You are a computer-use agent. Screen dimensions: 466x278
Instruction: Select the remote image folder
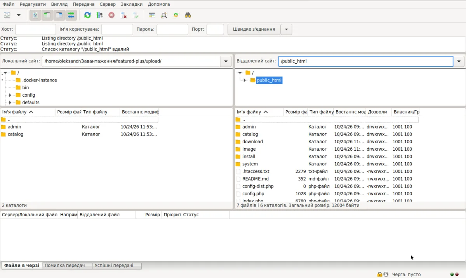pos(327,149)
